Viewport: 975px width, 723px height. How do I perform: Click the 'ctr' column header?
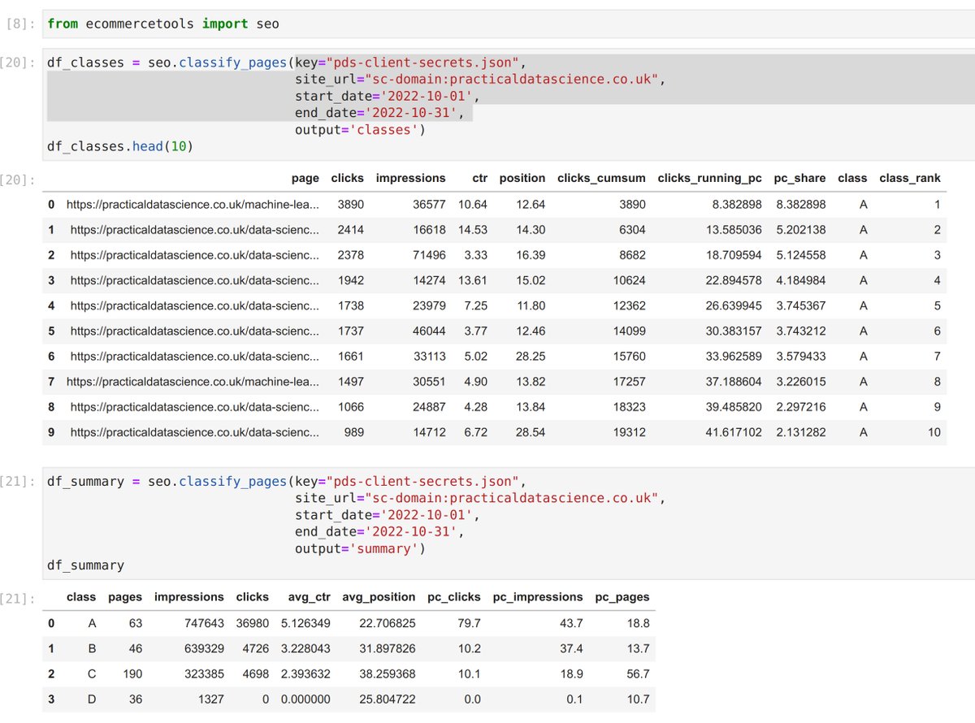[479, 178]
